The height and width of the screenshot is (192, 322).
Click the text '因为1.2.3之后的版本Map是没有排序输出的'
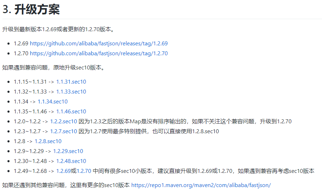pos(132,122)
